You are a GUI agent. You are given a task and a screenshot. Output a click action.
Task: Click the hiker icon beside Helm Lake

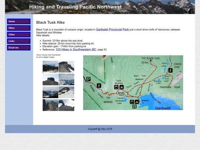(x=170, y=70)
